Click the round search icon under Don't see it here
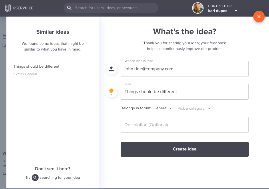269x189 pixels. pyautogui.click(x=35, y=178)
